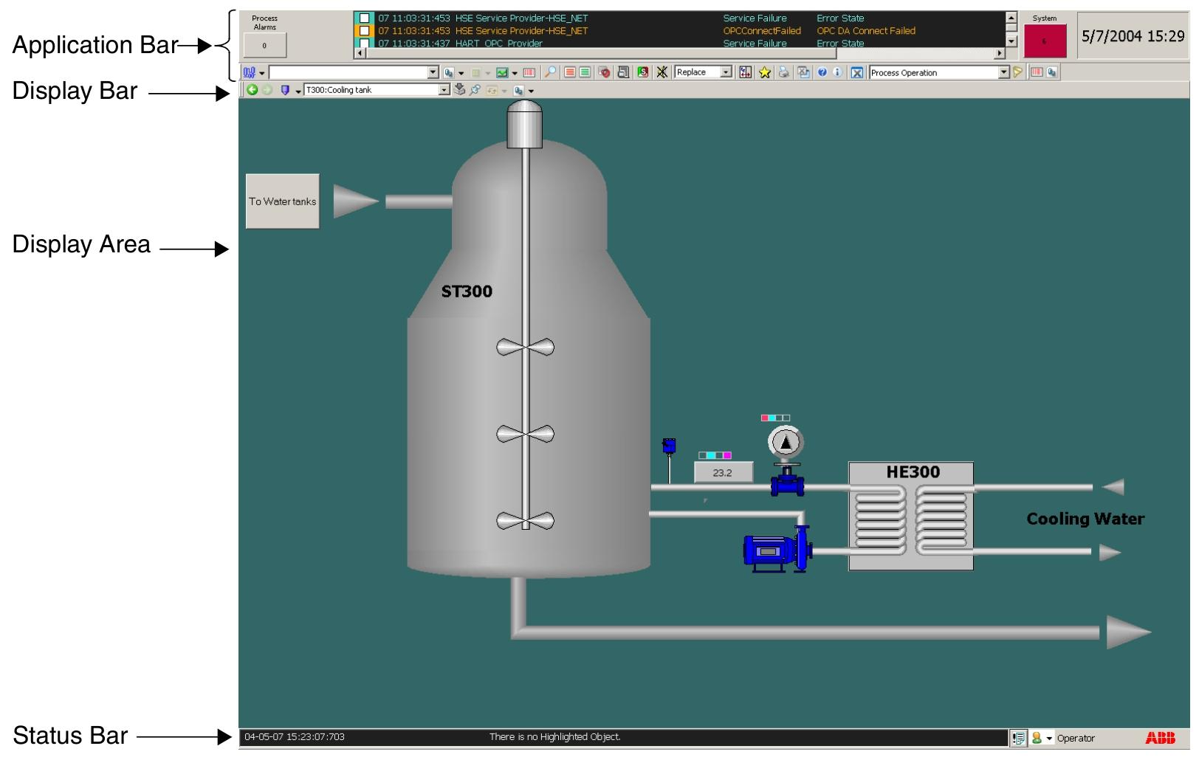The height and width of the screenshot is (760, 1199).
Task: Click the green S icon in toolbar
Action: (643, 72)
